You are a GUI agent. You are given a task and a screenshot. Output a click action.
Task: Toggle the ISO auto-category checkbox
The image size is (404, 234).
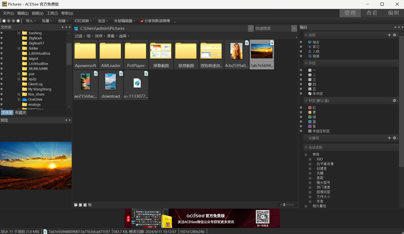(311, 159)
